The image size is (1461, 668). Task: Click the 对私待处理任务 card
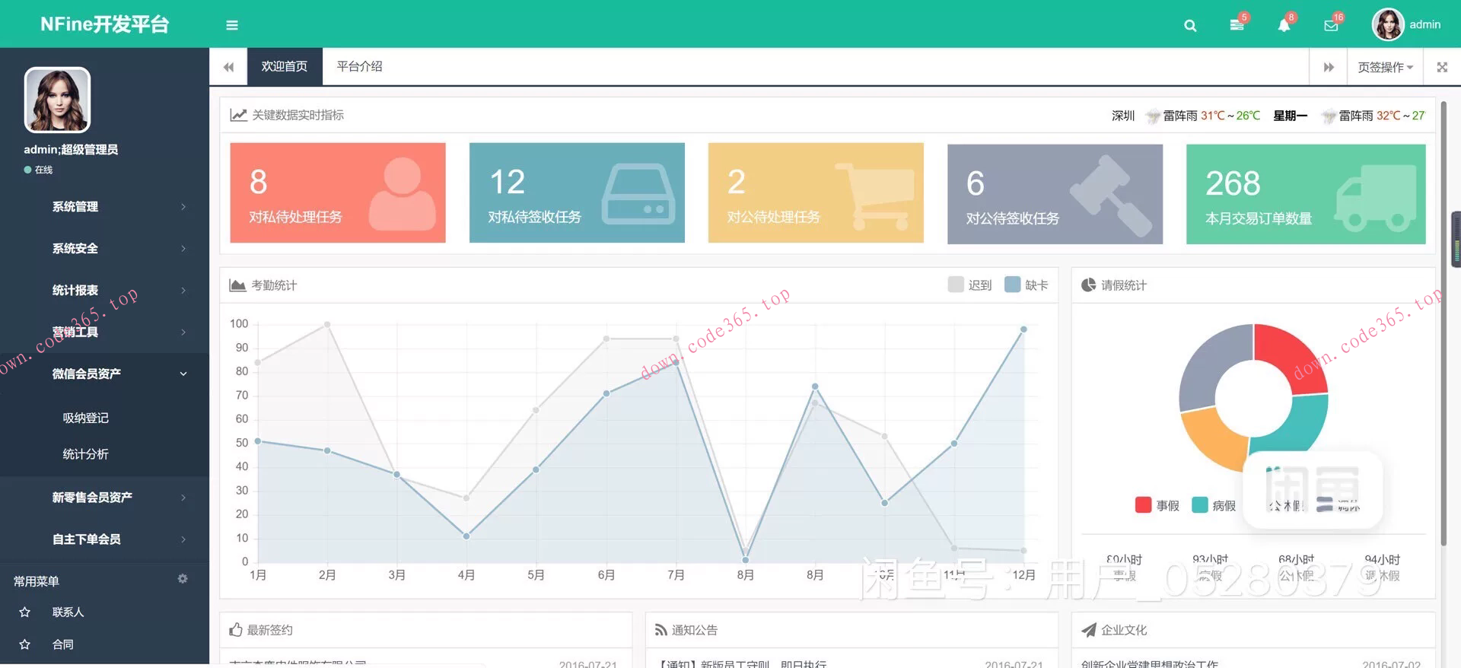click(x=337, y=193)
